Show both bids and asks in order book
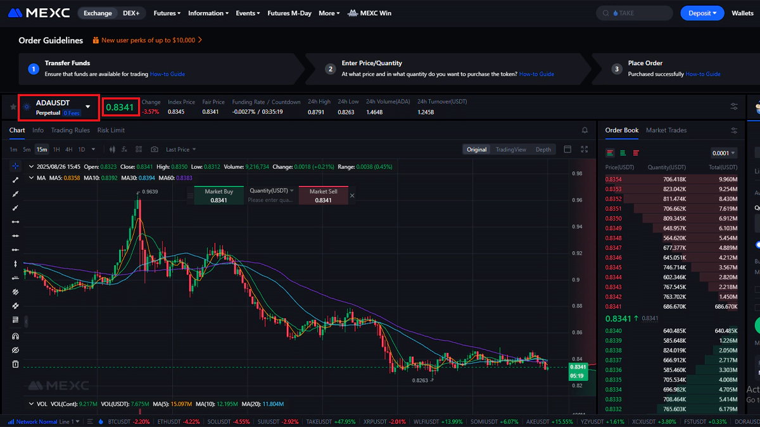This screenshot has width=760, height=427. tap(611, 152)
